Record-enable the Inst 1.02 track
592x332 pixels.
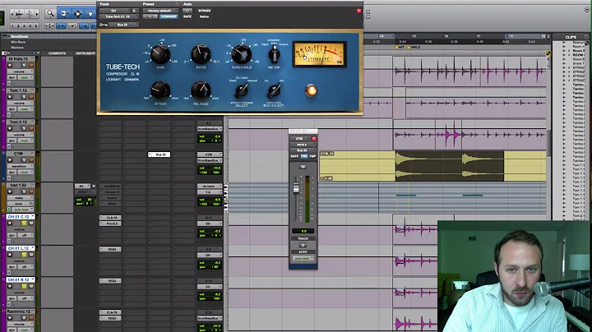(10, 191)
